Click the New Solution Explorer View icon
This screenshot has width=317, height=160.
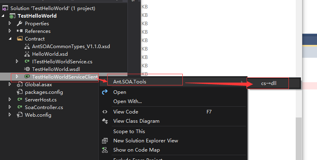tap(105, 141)
